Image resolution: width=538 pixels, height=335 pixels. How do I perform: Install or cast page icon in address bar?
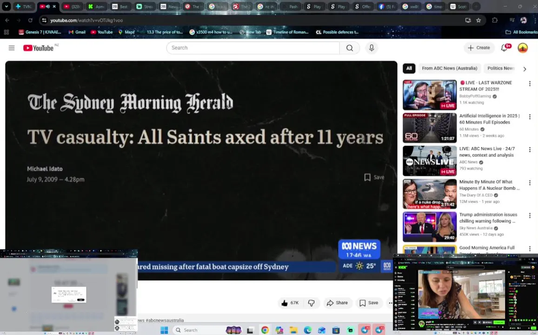468,20
